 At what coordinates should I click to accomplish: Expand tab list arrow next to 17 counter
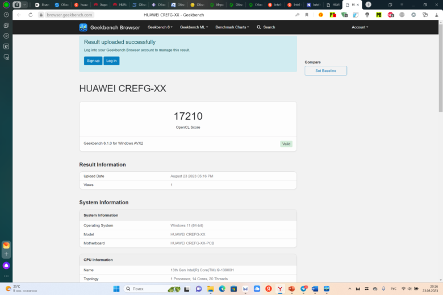[x=25, y=5]
